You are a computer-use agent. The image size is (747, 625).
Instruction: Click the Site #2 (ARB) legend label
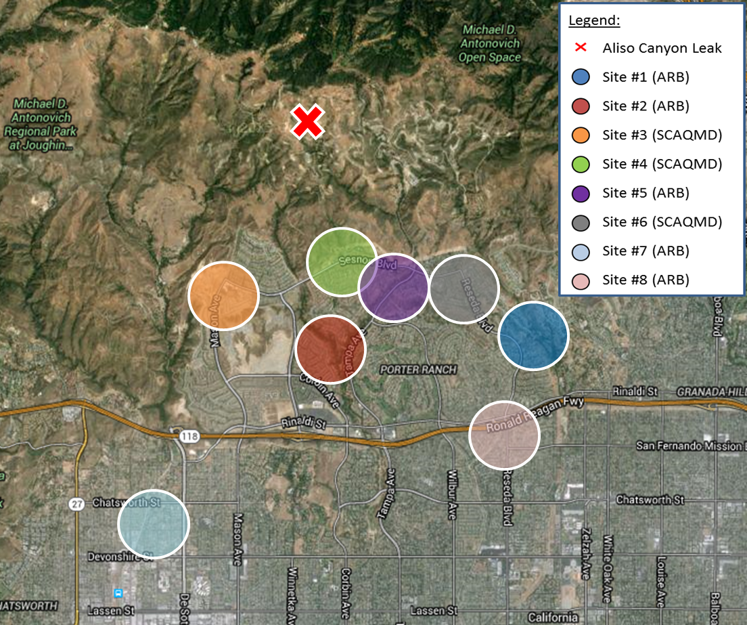[646, 106]
